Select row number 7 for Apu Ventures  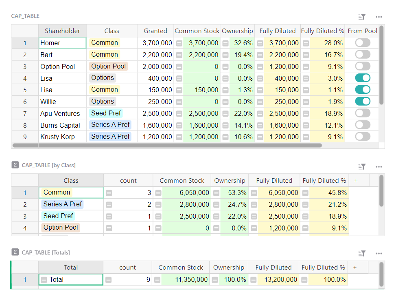pyautogui.click(x=24, y=113)
